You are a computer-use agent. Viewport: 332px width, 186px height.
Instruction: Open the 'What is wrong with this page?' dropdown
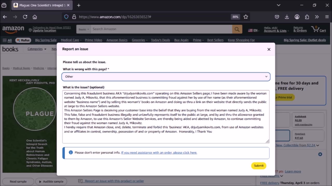click(166, 76)
